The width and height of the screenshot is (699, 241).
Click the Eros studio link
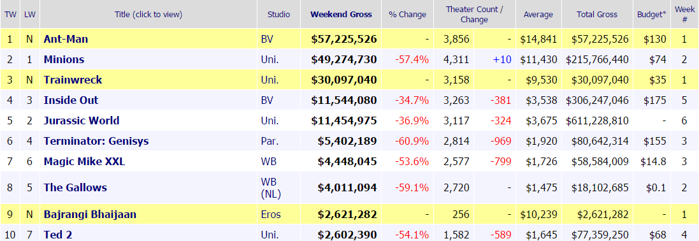(271, 215)
